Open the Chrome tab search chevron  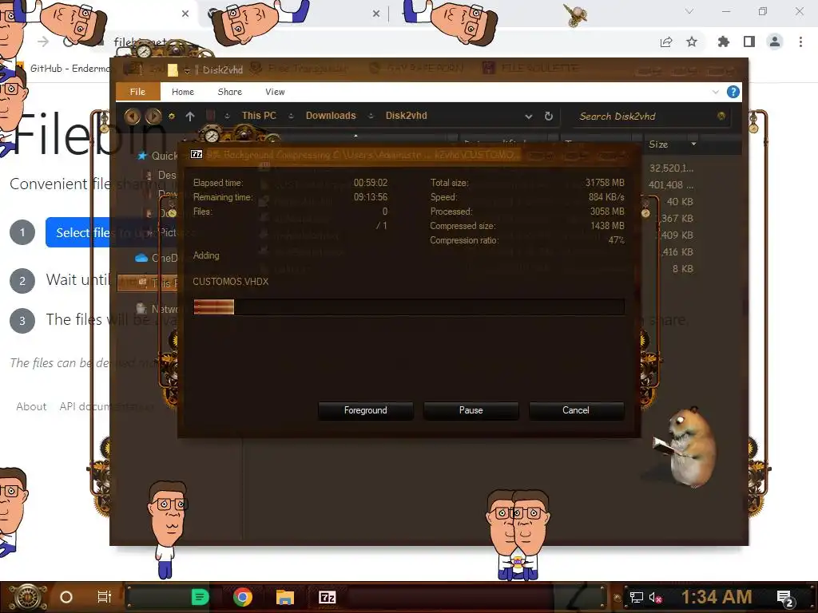(x=689, y=11)
